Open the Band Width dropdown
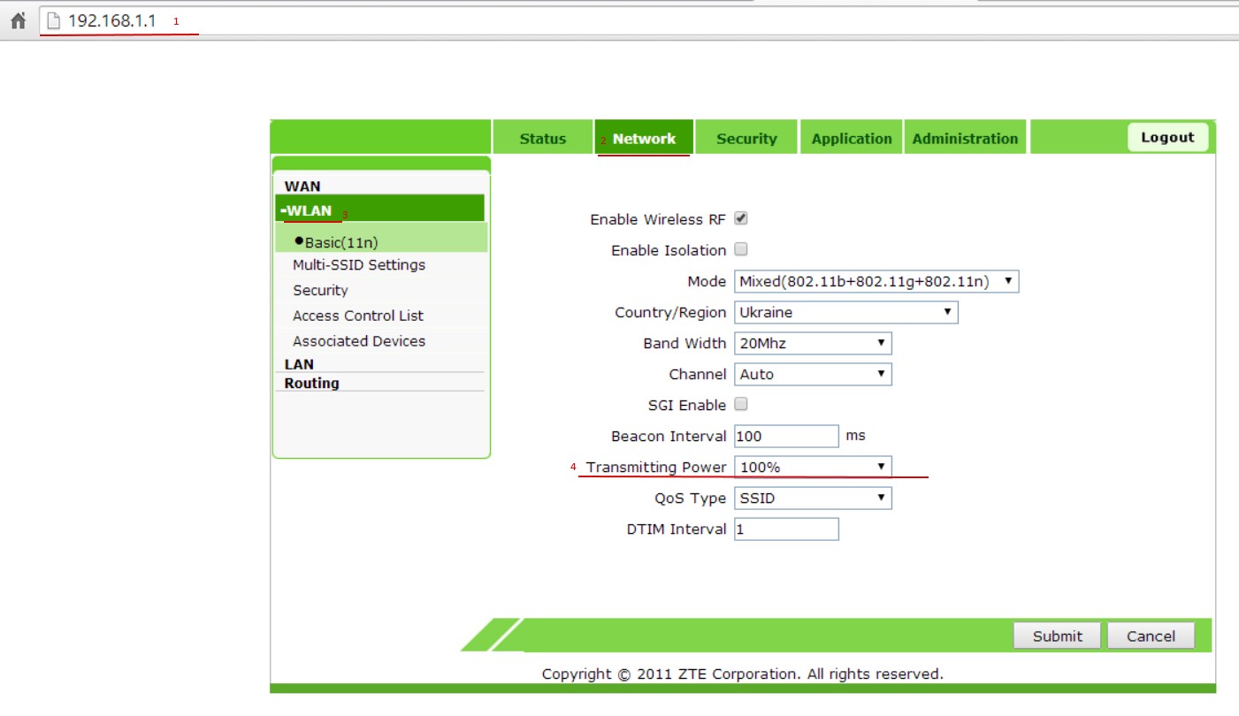Screen dimensions: 1239x716 813,343
